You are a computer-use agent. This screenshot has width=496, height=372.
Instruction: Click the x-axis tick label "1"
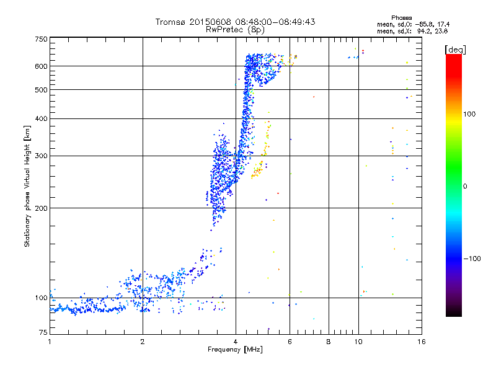coord(50,342)
